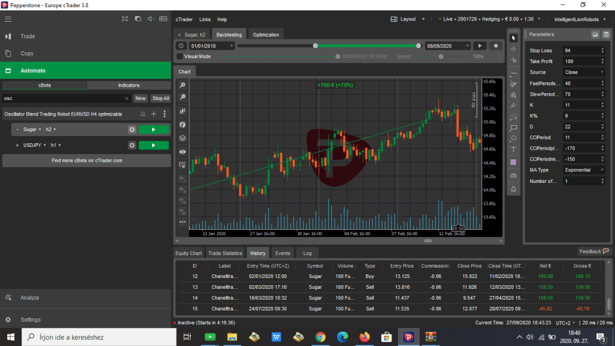Click the Stop All button
The image size is (615, 346).
[161, 98]
